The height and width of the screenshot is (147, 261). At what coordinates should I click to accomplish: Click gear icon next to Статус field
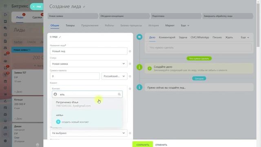point(130,64)
